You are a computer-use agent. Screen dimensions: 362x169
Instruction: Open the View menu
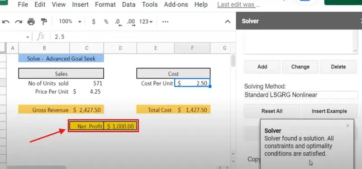tap(59, 5)
